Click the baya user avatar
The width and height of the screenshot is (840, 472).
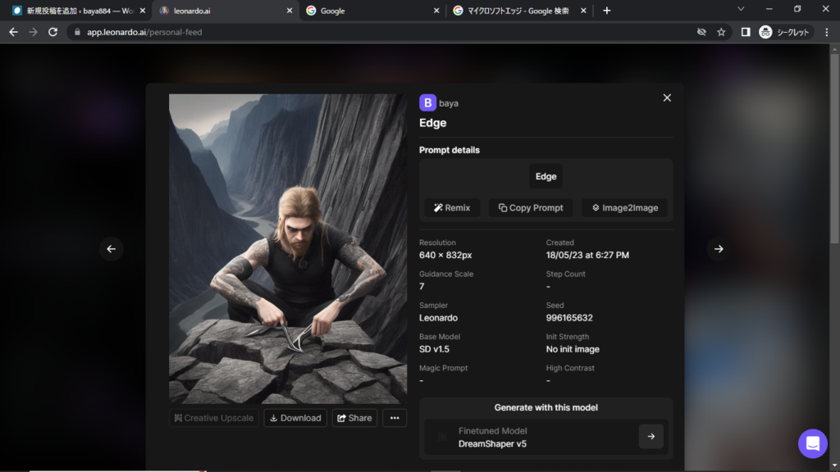(427, 103)
